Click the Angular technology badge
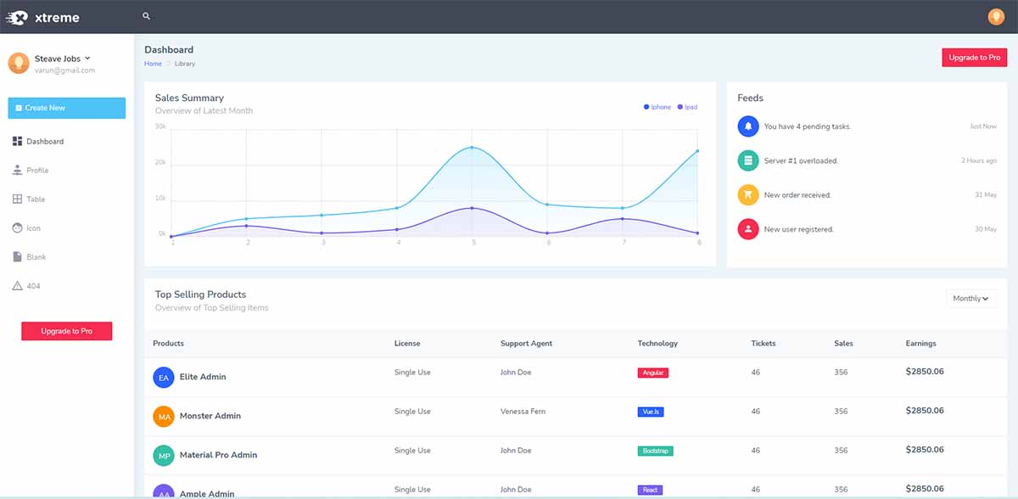Viewport: 1018px width, 499px height. tap(653, 373)
